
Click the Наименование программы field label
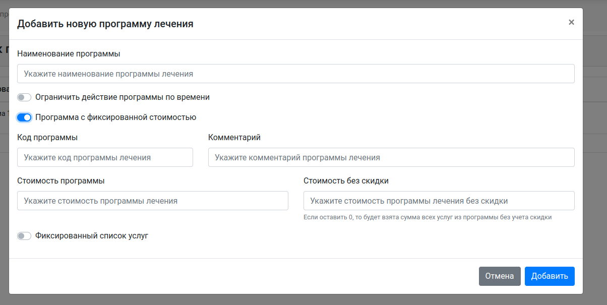pos(69,53)
